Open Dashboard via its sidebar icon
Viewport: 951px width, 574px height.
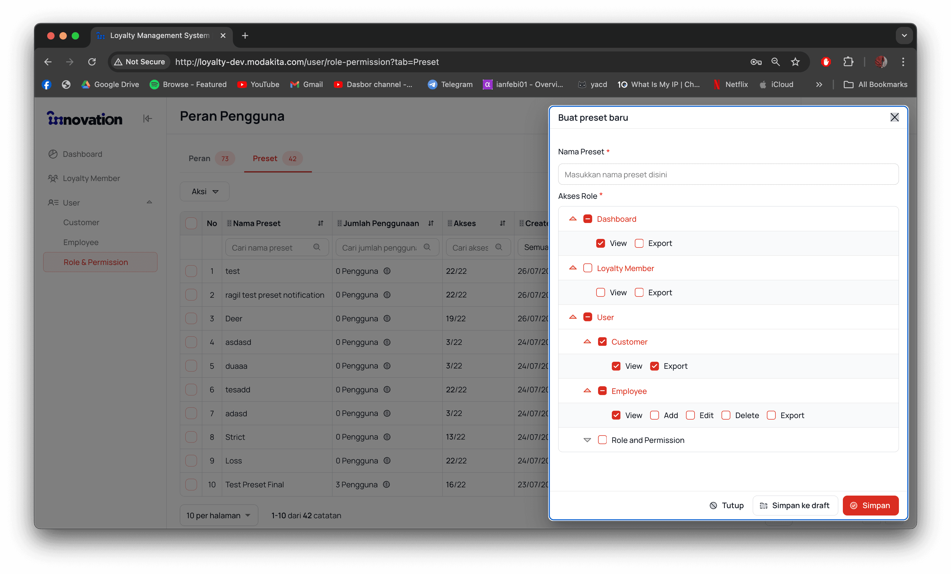[x=53, y=154]
